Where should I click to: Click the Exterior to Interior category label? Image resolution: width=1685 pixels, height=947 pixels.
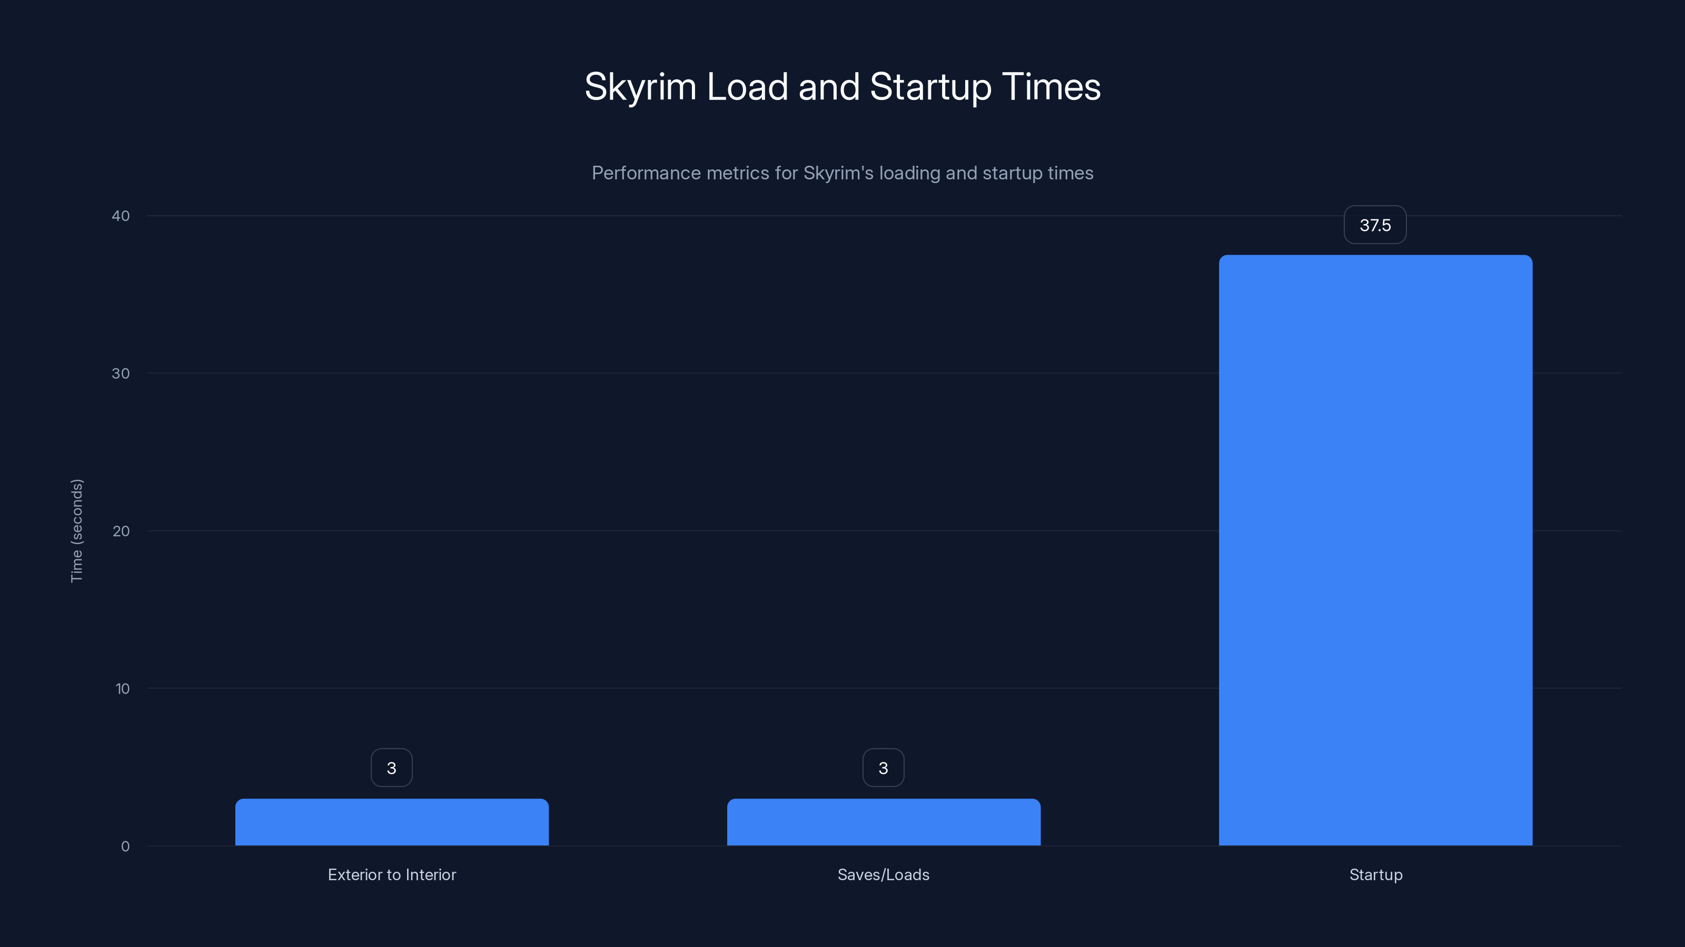[x=392, y=874]
